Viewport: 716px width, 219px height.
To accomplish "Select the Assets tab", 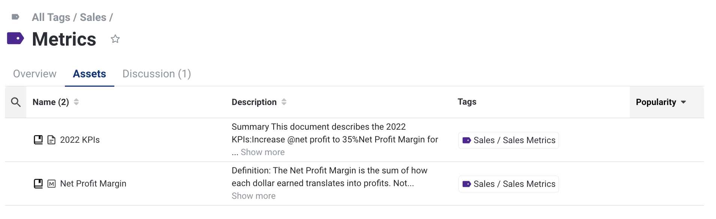I will click(89, 74).
